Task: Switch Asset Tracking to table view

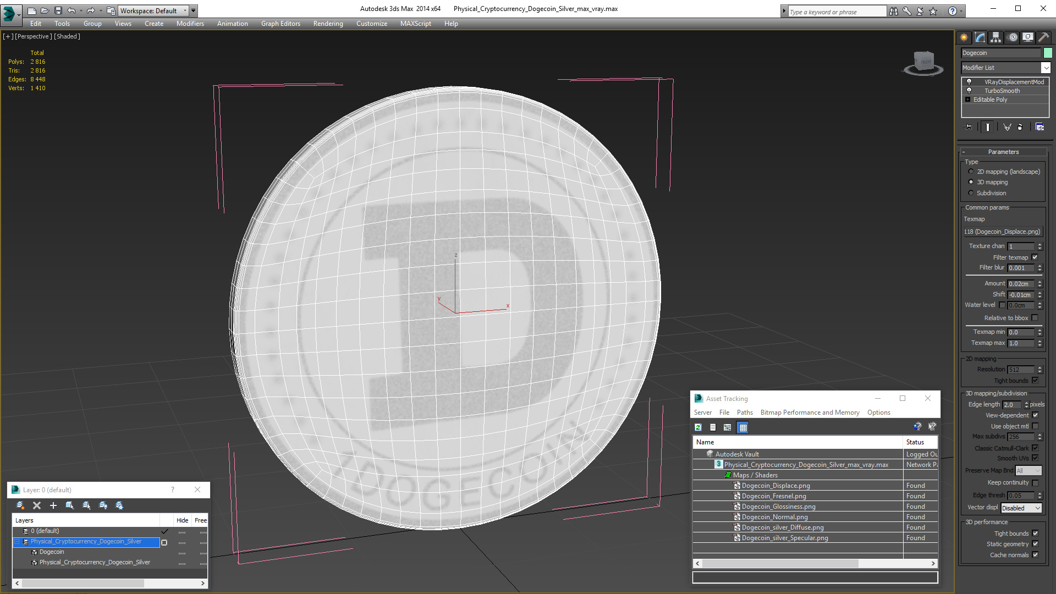Action: [x=743, y=427]
